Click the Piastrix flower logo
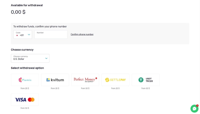This screenshot has height=114, width=200. (x=20, y=80)
